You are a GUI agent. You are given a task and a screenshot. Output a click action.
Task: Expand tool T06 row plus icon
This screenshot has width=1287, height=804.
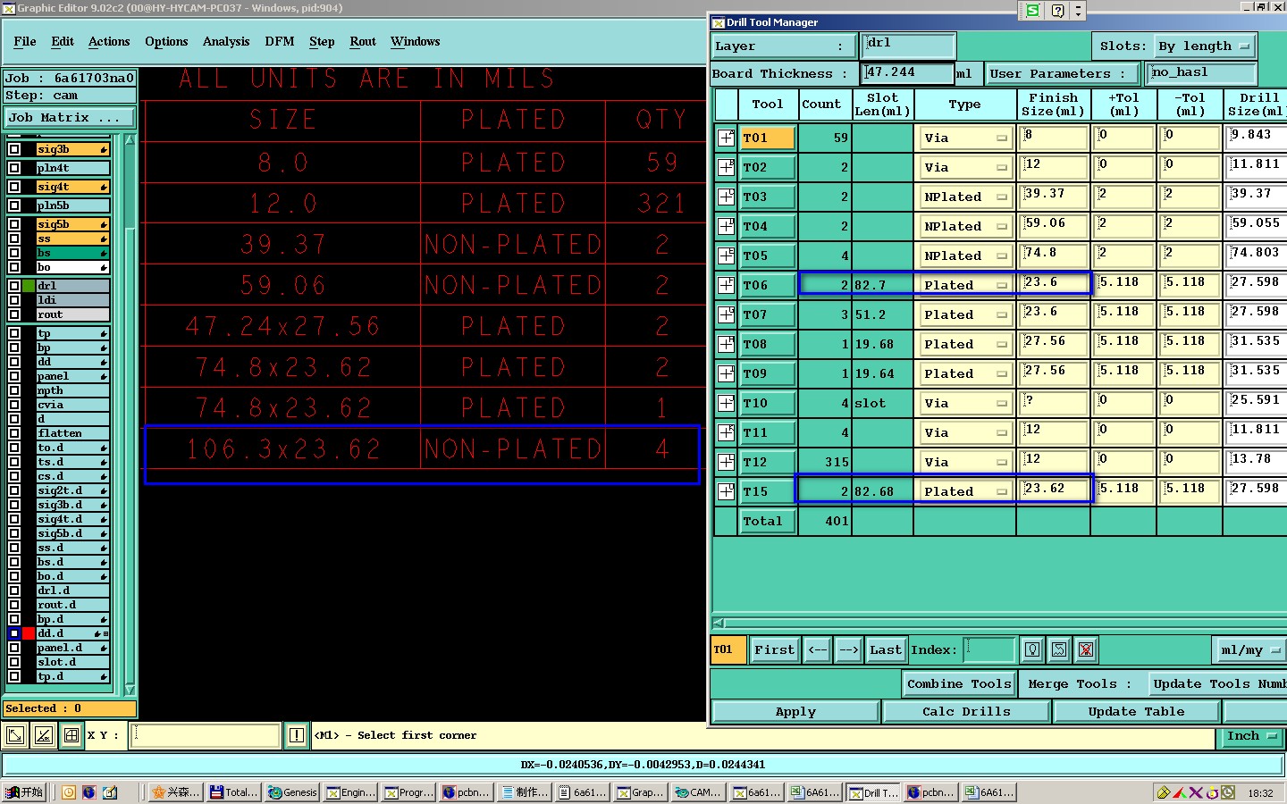726,285
